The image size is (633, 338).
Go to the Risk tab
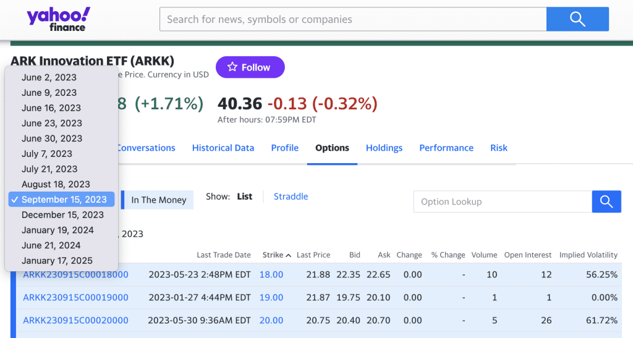[x=499, y=148]
